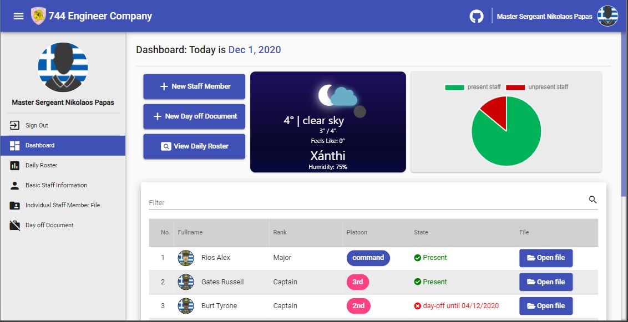The image size is (628, 322).
Task: Click the search magnifier icon
Action: tap(592, 200)
